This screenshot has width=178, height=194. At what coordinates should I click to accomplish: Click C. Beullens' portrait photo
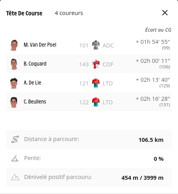point(14,102)
